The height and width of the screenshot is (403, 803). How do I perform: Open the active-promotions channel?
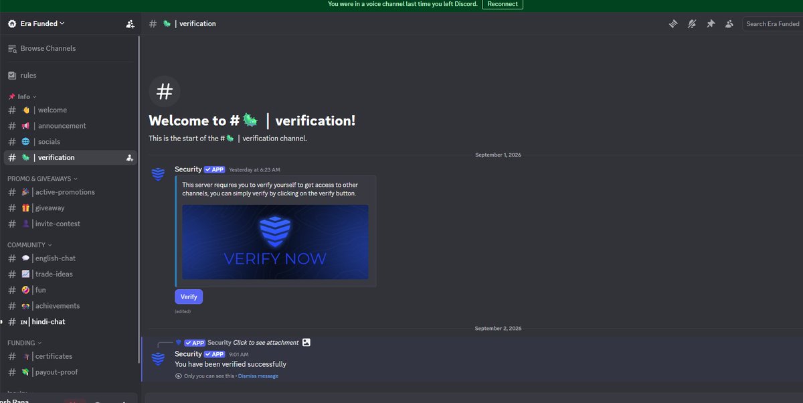click(70, 192)
